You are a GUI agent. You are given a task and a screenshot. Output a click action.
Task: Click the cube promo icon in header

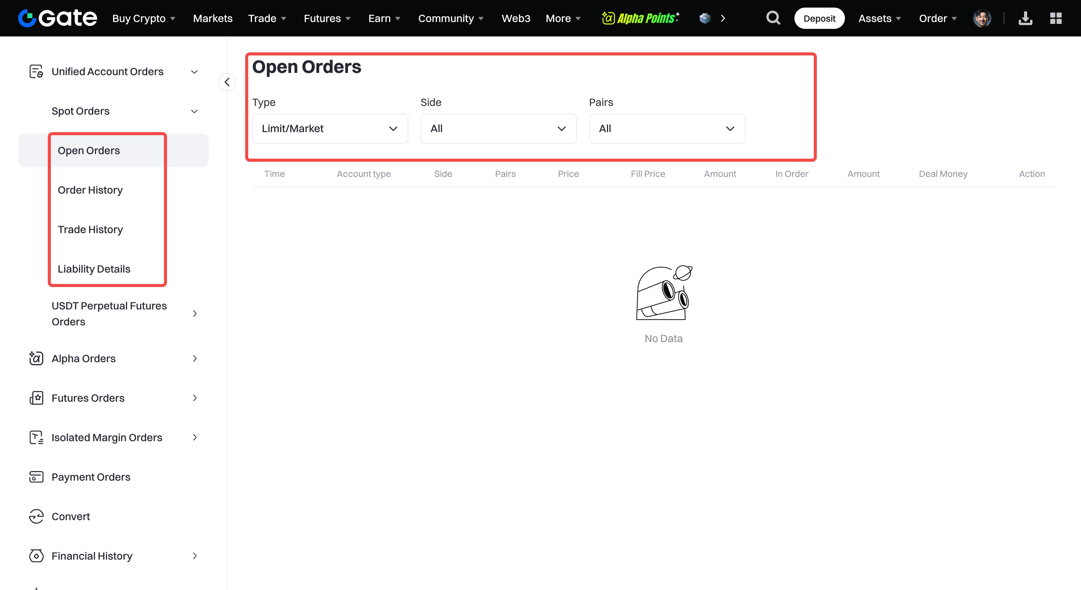pyautogui.click(x=705, y=18)
